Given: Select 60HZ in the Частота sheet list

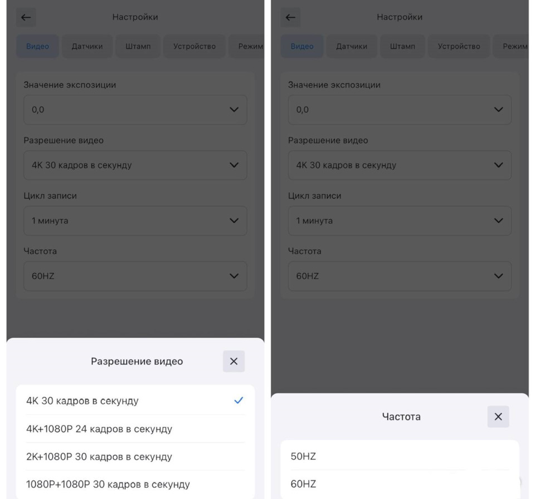Looking at the screenshot, I should tap(400, 484).
